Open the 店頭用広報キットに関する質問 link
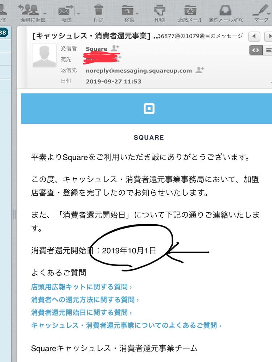 [81, 287]
